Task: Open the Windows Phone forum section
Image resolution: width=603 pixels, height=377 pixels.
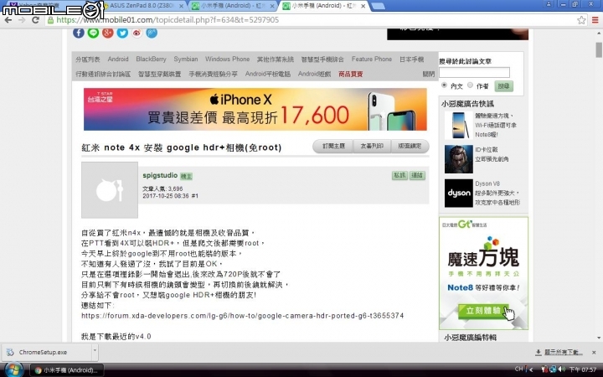Action: click(x=227, y=59)
